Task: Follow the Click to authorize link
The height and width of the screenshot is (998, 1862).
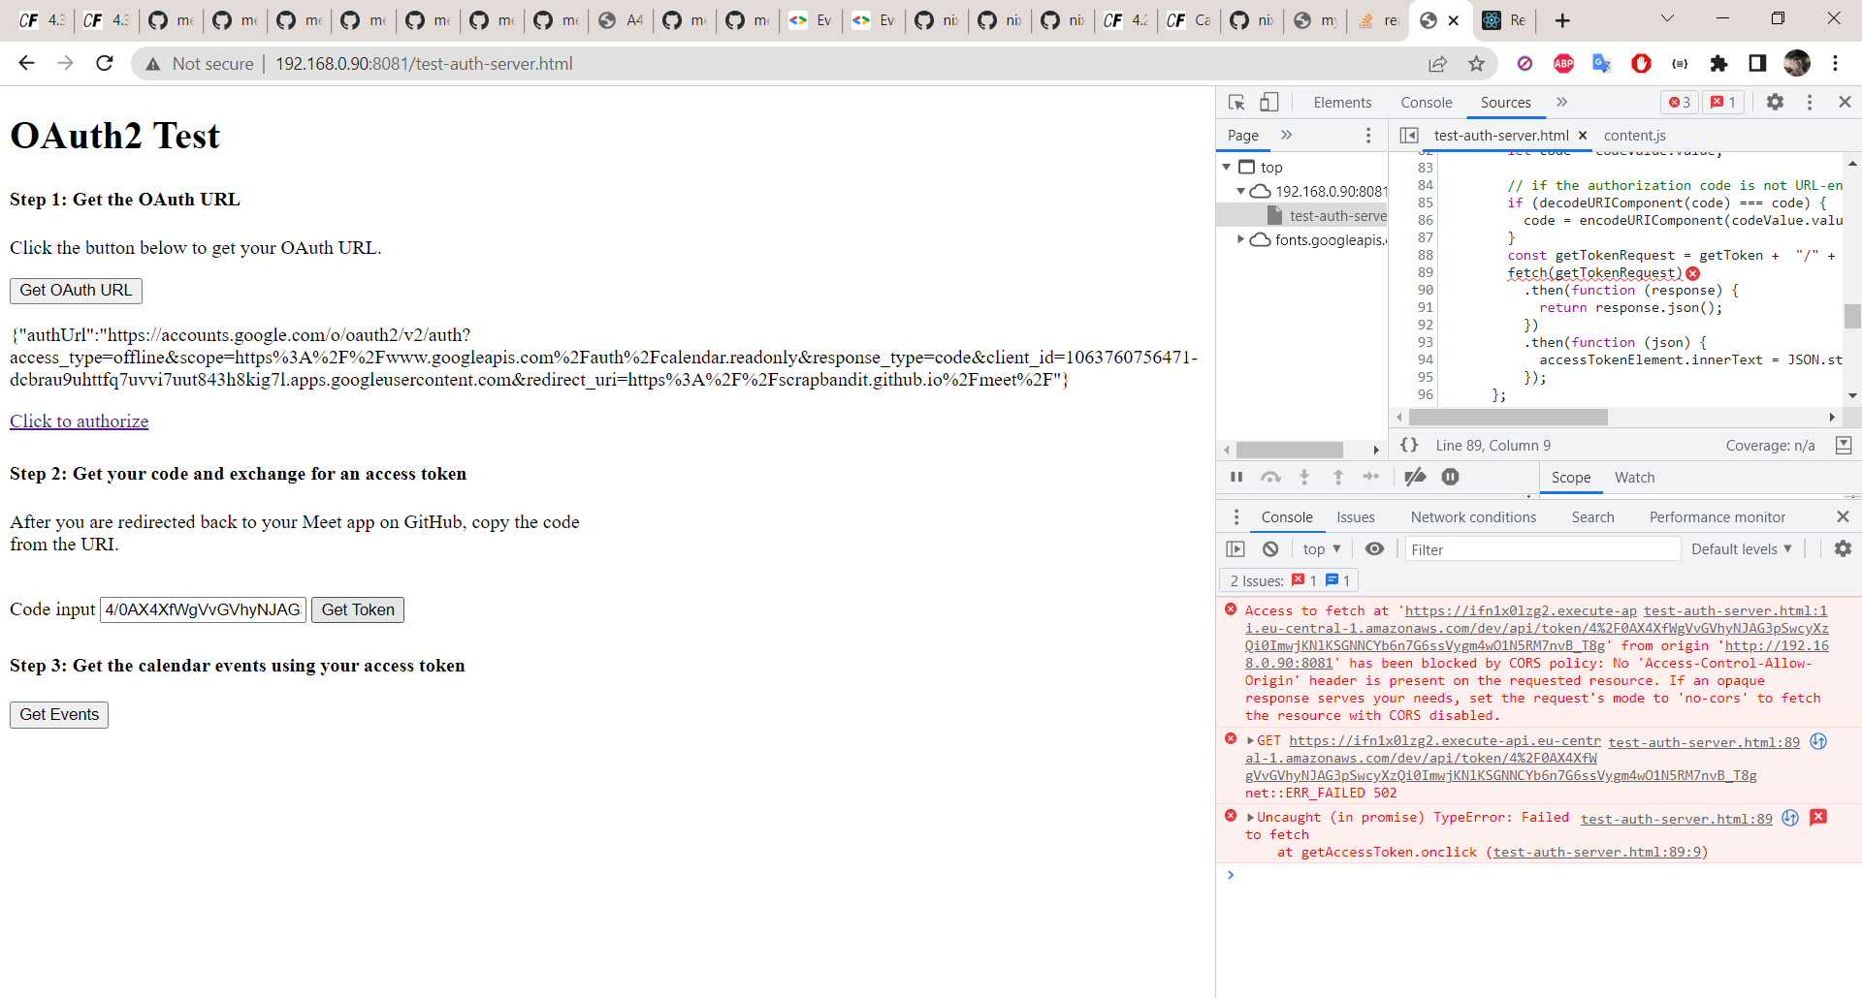Action: point(79,421)
